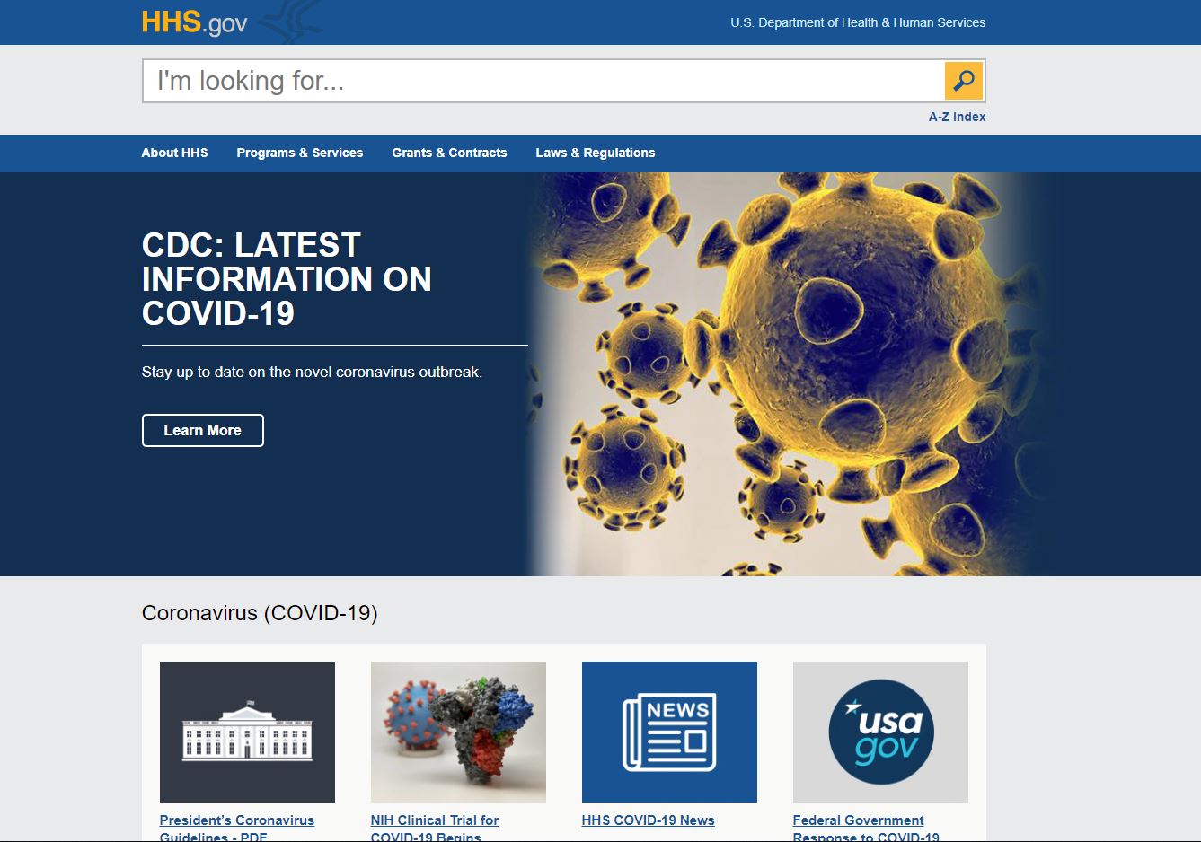
Task: Click the "Stay up to date" outbreak text
Action: 312,372
